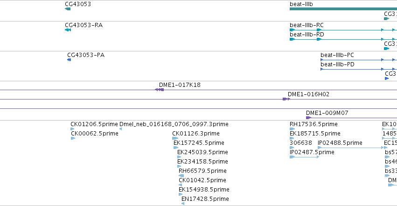Click the Dmel_neb_016168_0706_0997.3prime arrow

(x=120, y=129)
